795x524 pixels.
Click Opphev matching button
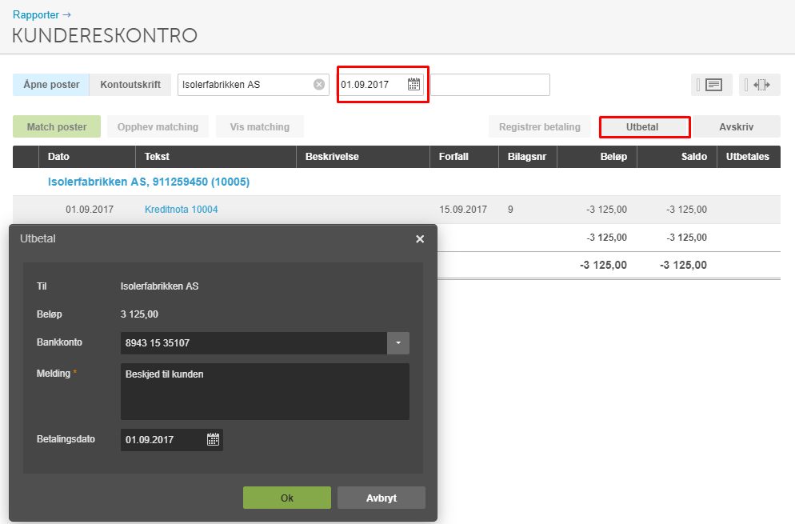[x=158, y=127]
